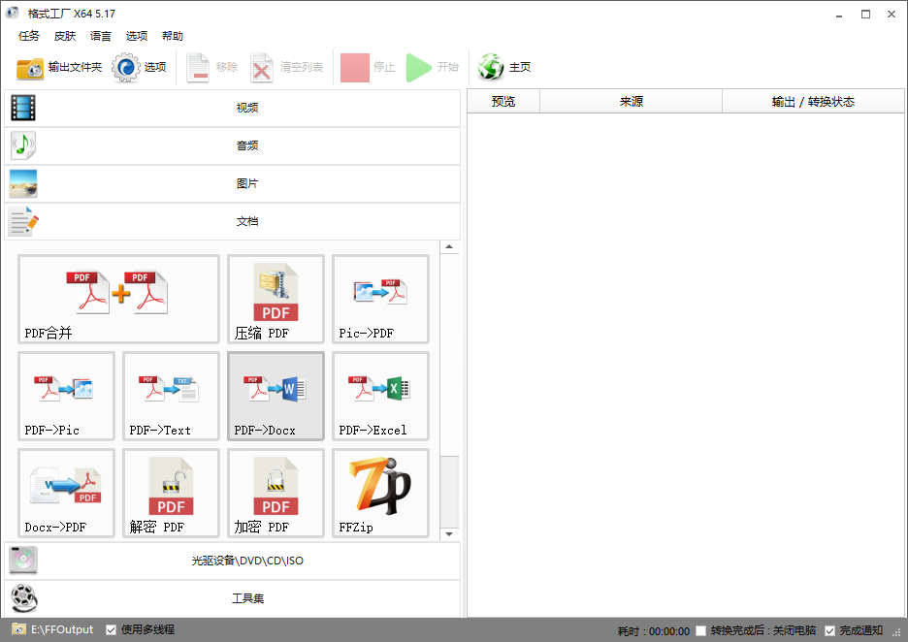This screenshot has height=642, width=908.
Task: Toggle the 使用多线程 multithreading checkbox
Action: tap(111, 629)
